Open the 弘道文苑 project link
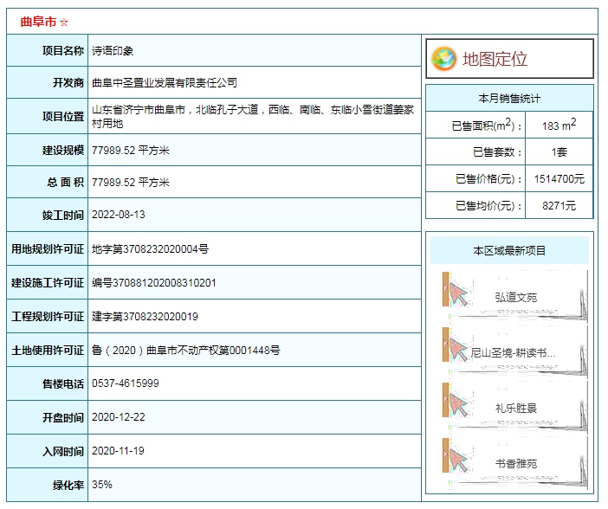The width and height of the screenshot is (608, 509). [x=515, y=297]
